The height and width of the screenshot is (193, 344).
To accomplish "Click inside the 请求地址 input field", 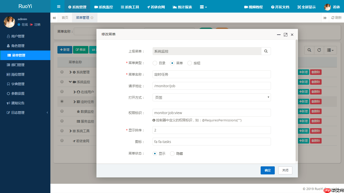I will [x=212, y=86].
